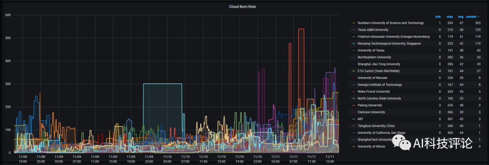
Task: Open color picker for Friedrich-Alexander University swatch
Action: tap(354, 37)
